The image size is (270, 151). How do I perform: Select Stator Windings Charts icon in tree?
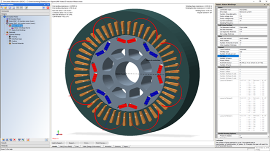(x=13, y=28)
